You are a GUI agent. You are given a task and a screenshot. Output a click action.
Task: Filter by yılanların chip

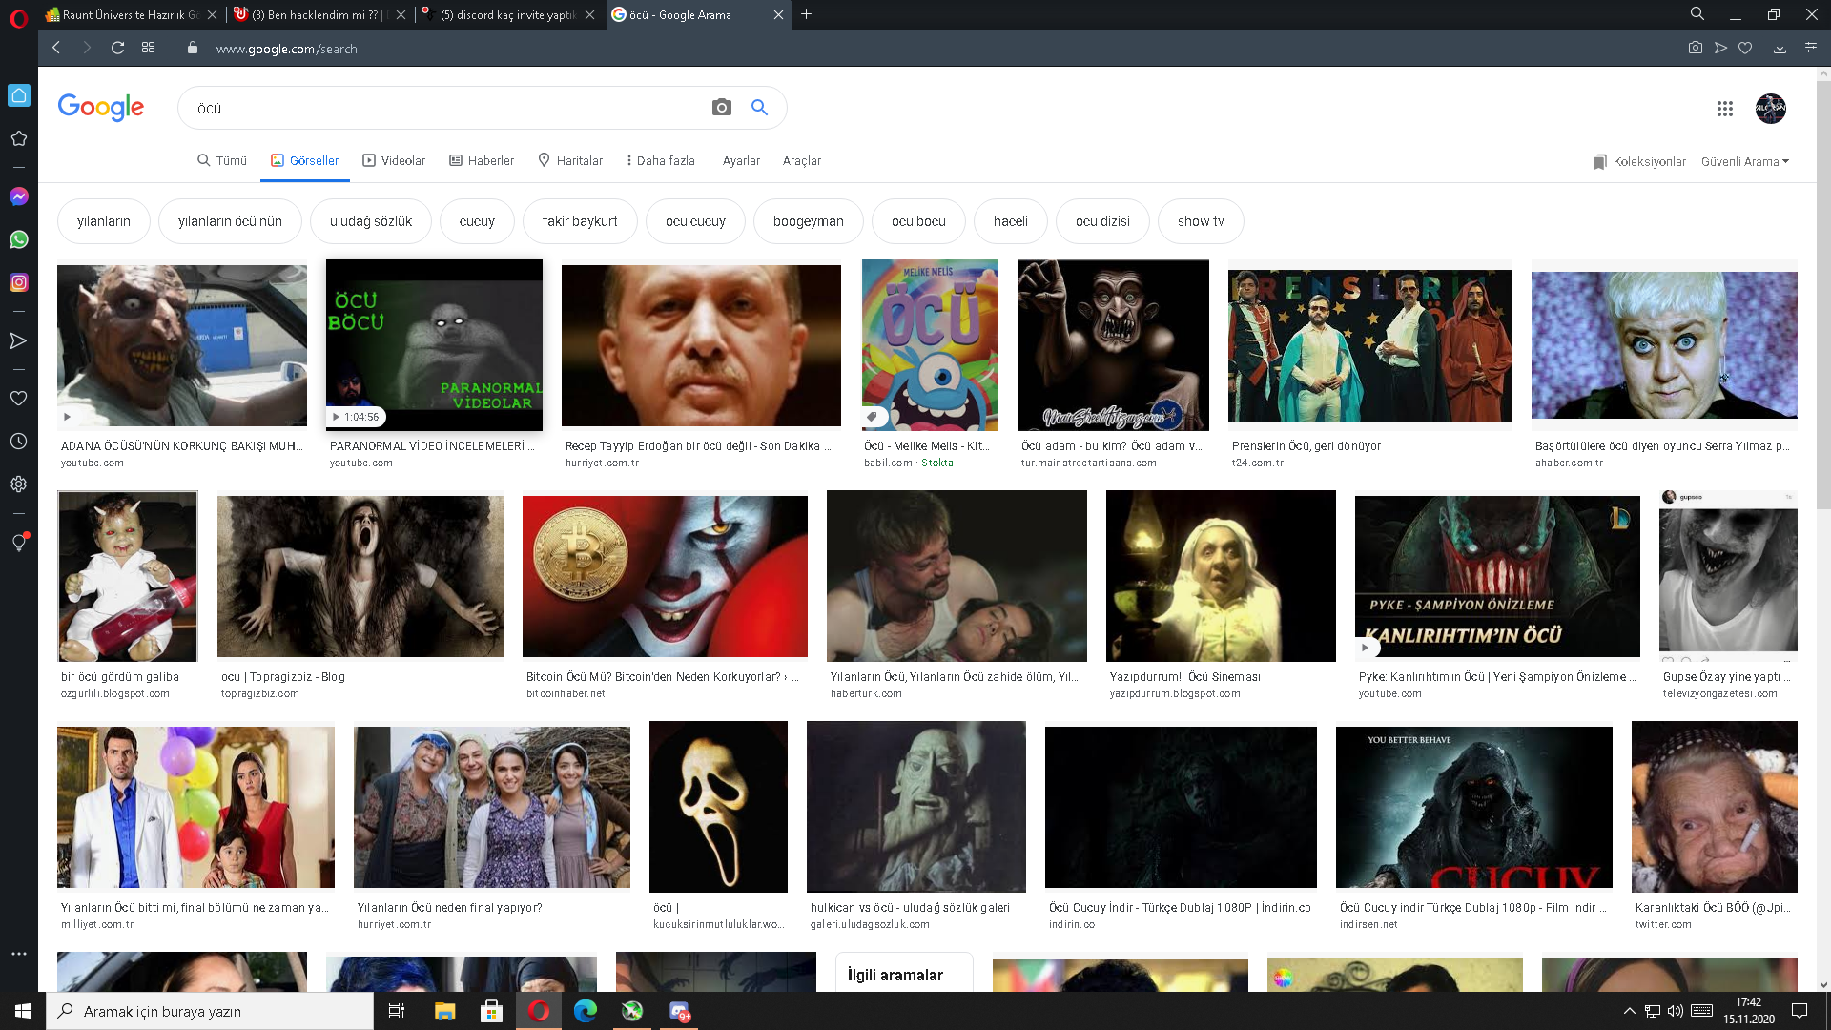(104, 221)
